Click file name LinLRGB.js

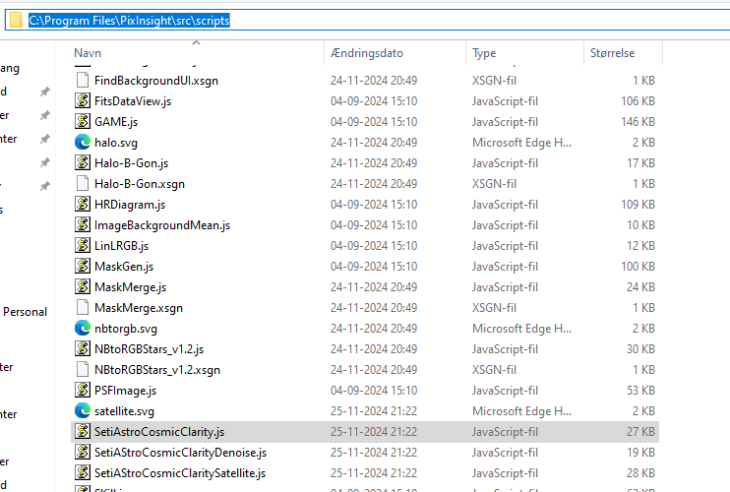[x=122, y=246]
